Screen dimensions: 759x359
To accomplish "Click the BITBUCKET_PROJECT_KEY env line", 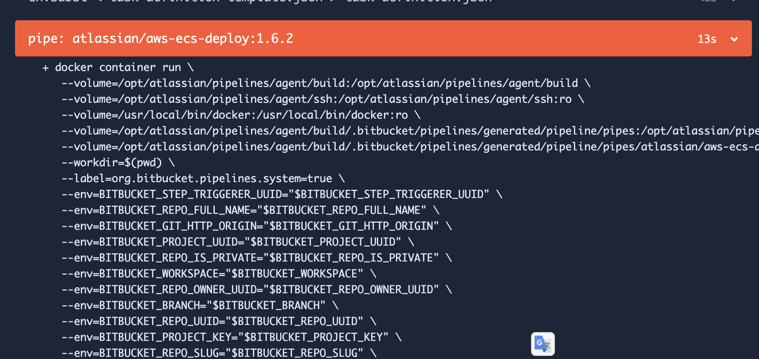I will 232,337.
